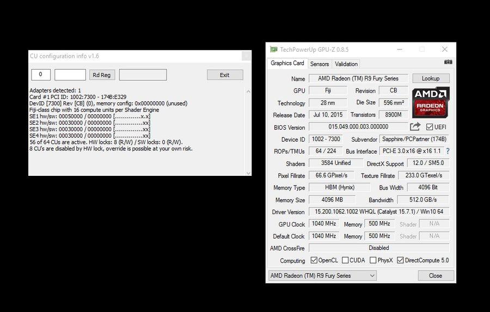
Task: Click the Close button in GPU-Z
Action: 436,276
